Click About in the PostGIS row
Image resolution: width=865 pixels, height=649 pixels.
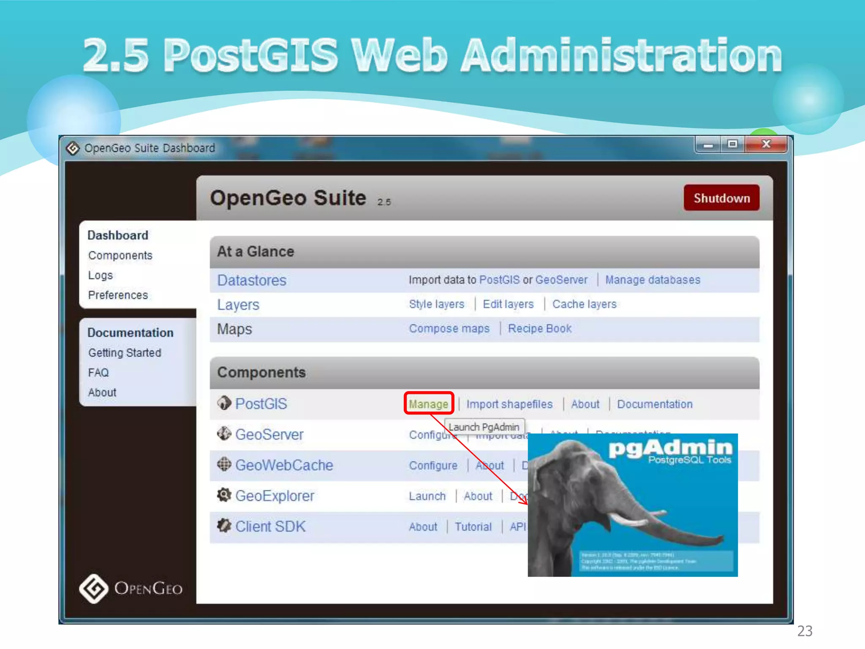coord(585,404)
